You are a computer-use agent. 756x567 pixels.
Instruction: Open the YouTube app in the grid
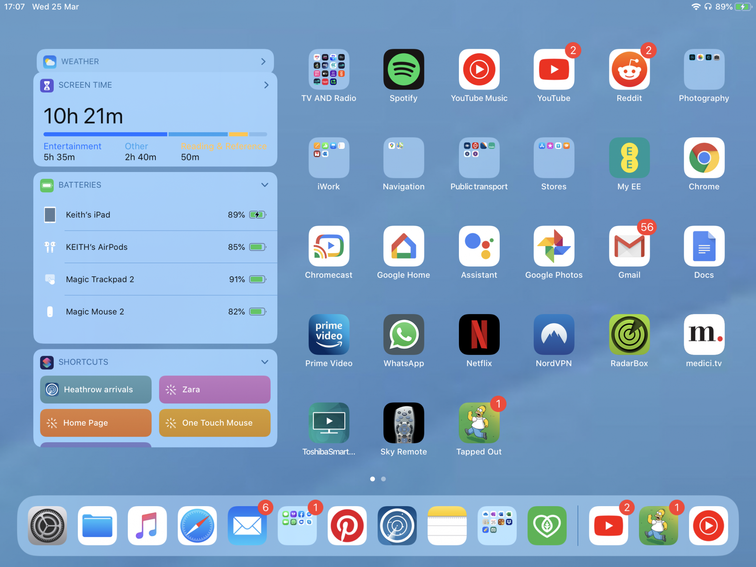point(554,70)
